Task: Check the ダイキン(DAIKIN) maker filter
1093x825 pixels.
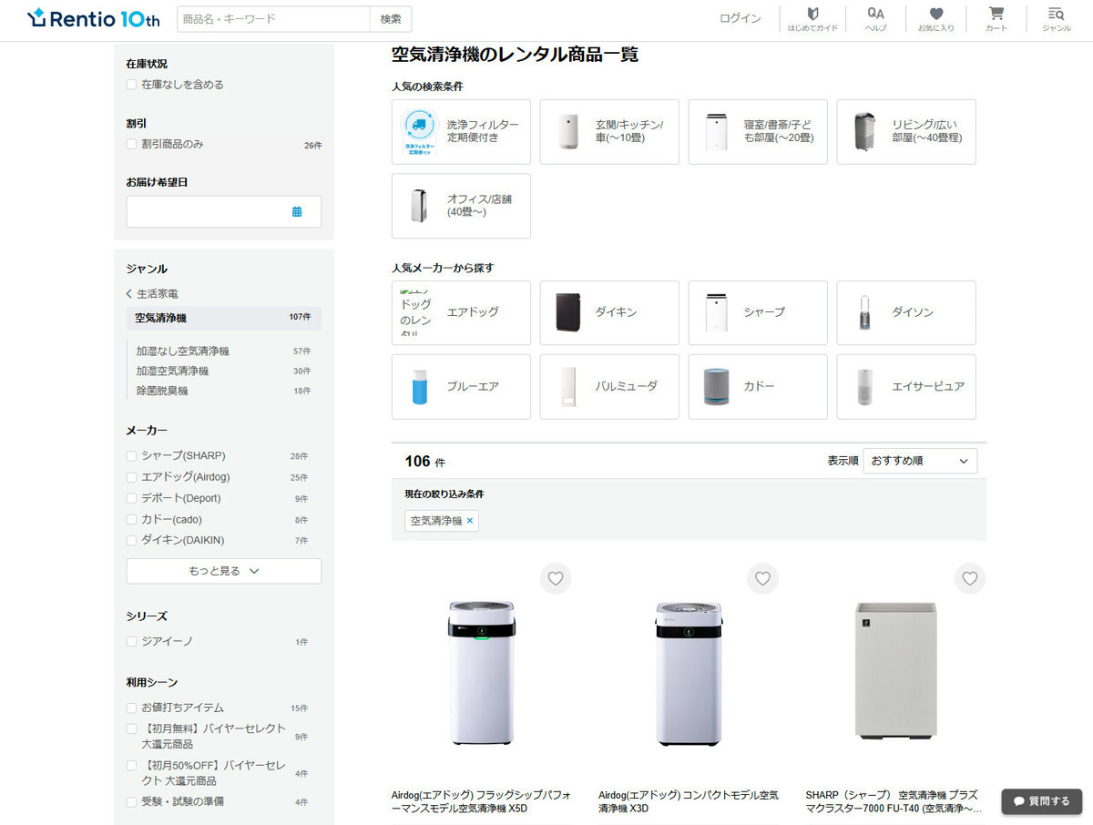Action: click(x=132, y=541)
